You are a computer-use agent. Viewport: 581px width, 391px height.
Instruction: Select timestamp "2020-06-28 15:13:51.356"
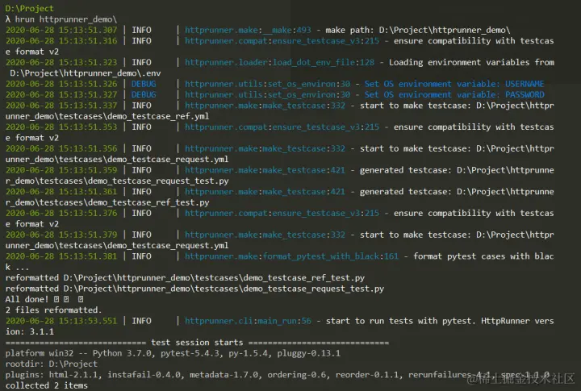[61, 148]
